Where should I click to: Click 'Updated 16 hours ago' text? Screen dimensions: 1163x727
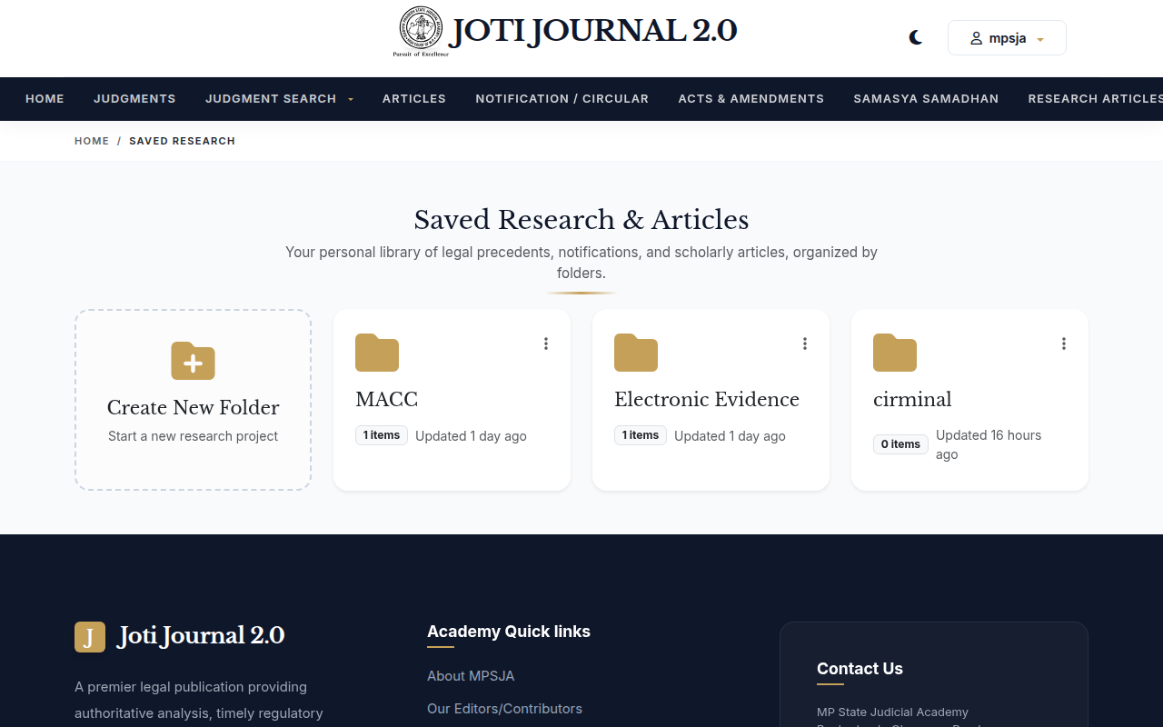coord(989,444)
